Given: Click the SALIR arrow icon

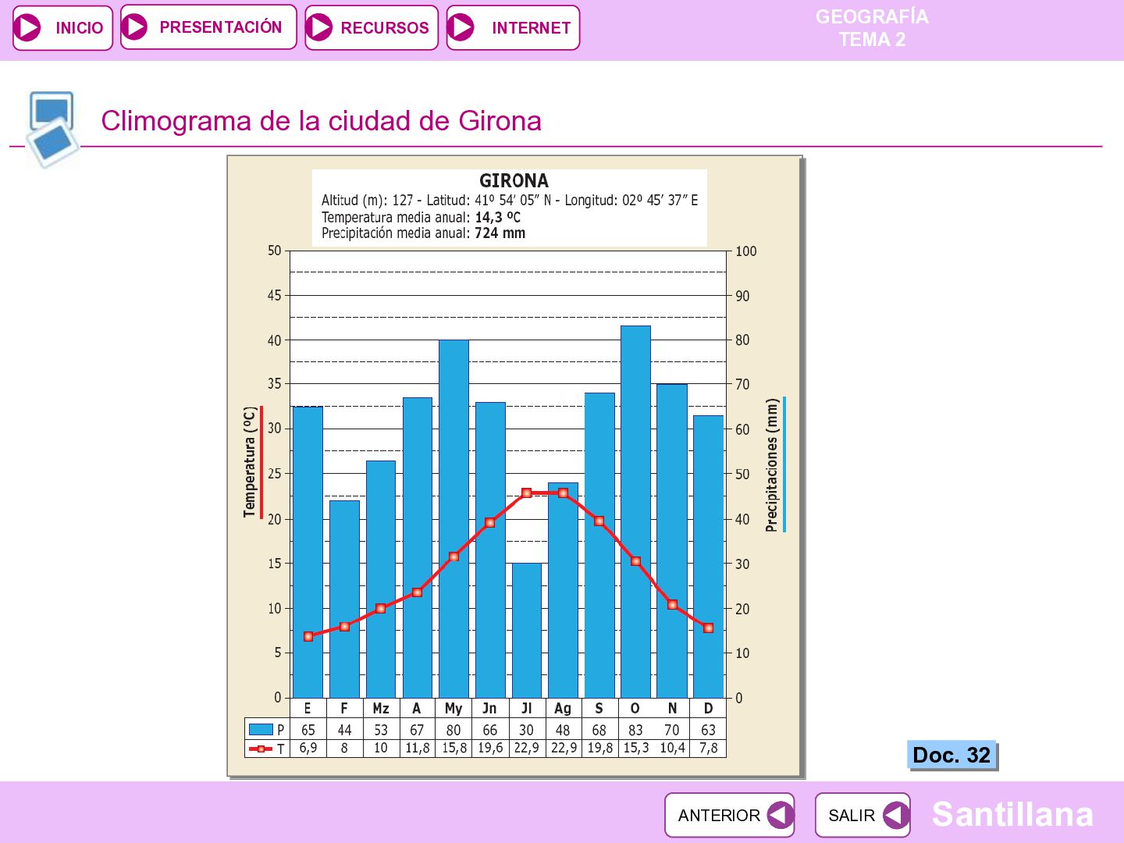Looking at the screenshot, I should [x=896, y=816].
